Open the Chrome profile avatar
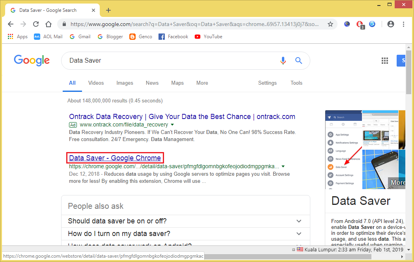This screenshot has height=262, width=414. (x=390, y=24)
